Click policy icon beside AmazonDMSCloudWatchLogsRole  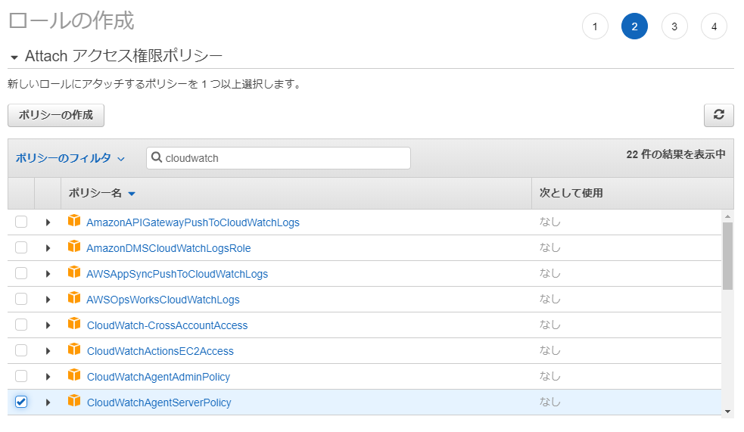click(74, 247)
